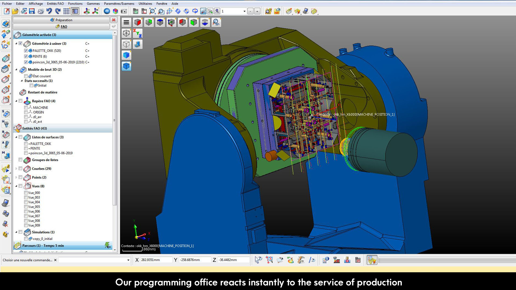Click the Préparation button
The width and height of the screenshot is (516, 290).
(61, 20)
